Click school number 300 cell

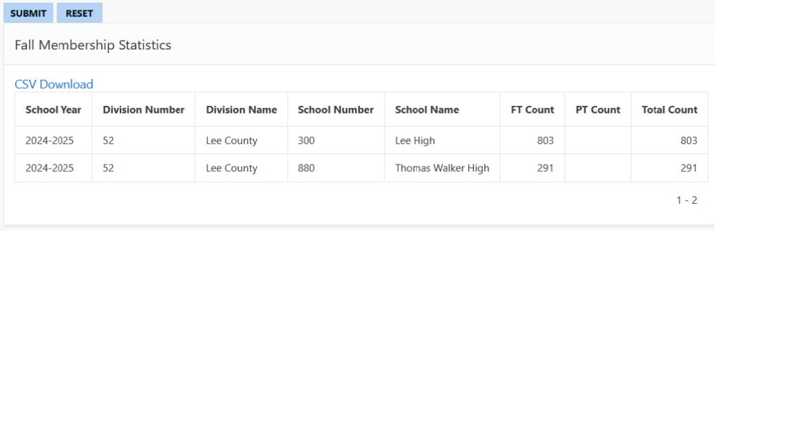(336, 140)
